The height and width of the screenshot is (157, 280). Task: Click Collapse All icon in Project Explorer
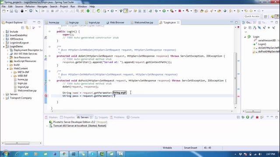click(x=23, y=28)
